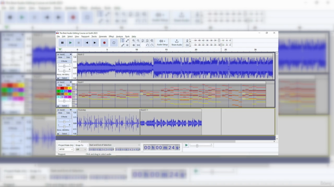Screen dimensions: 334x187
Task: Mute track2
Action: pyautogui.click(x=61, y=58)
